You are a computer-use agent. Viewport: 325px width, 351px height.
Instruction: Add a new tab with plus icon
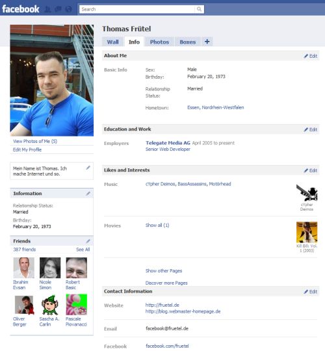click(207, 42)
